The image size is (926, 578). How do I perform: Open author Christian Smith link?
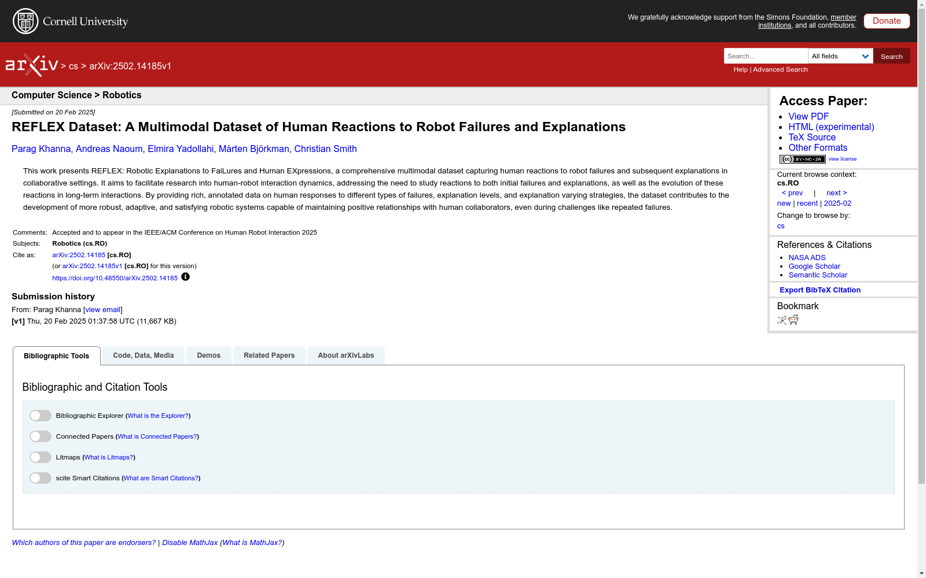point(325,149)
